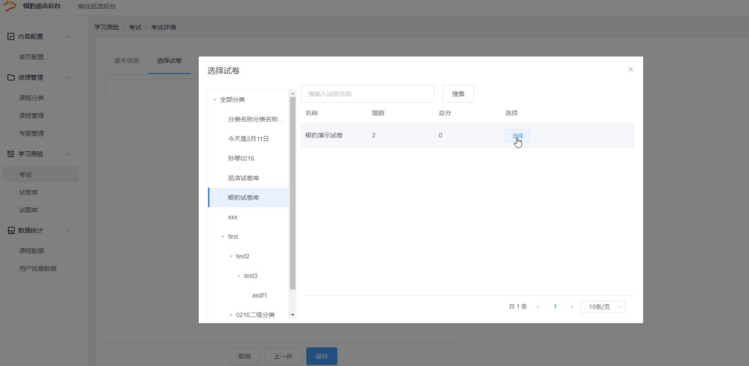Go to previous page arrow in pagination
This screenshot has height=366, width=749.
point(538,307)
